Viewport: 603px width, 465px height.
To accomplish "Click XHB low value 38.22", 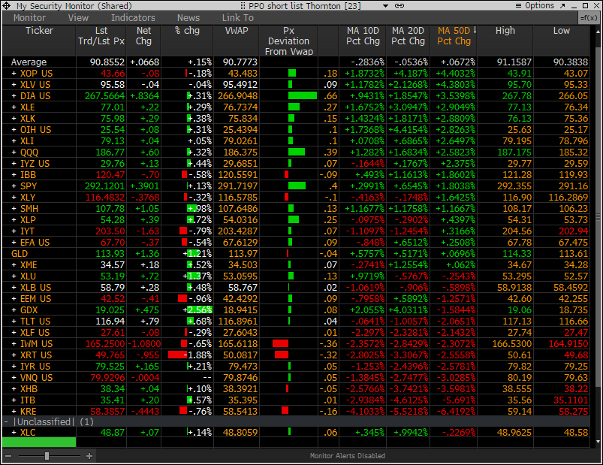I will tap(576, 389).
